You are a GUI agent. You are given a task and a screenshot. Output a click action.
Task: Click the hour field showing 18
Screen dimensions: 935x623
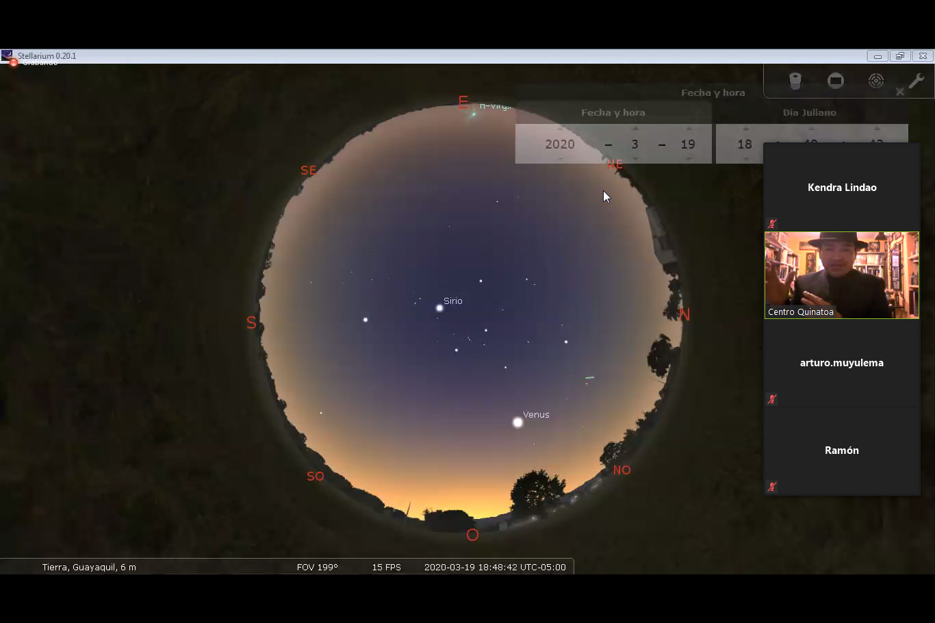tap(744, 144)
